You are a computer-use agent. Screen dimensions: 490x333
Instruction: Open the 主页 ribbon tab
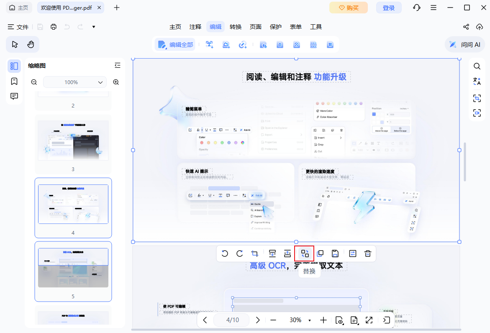click(x=175, y=27)
